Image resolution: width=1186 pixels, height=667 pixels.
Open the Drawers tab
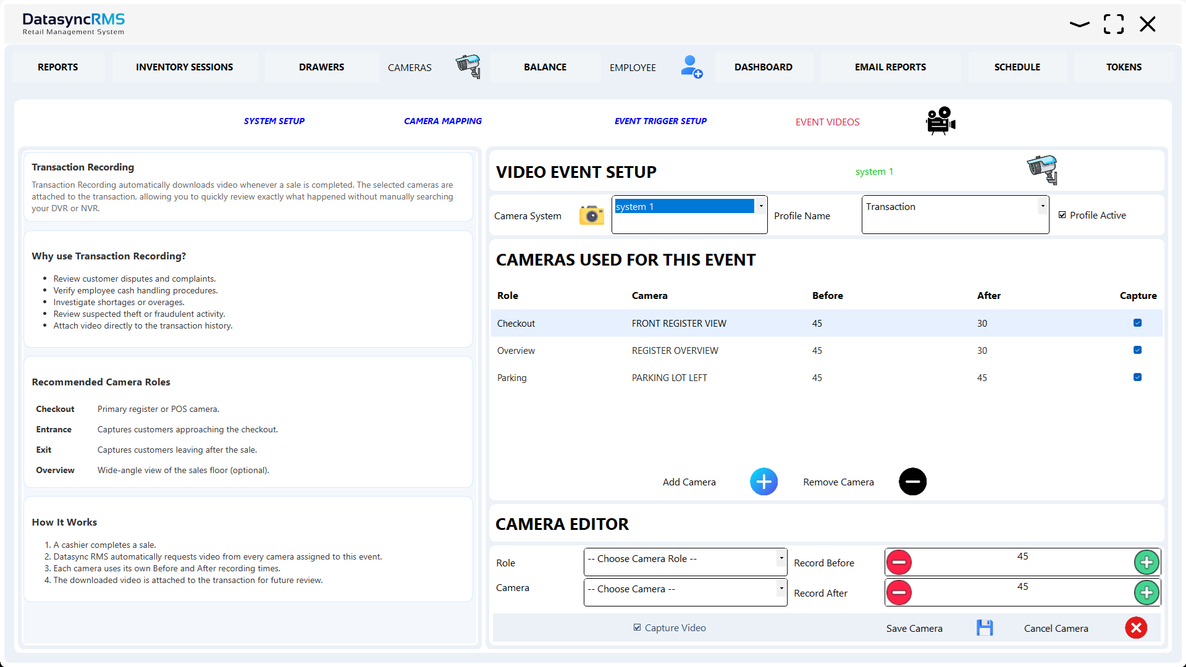[x=322, y=67]
